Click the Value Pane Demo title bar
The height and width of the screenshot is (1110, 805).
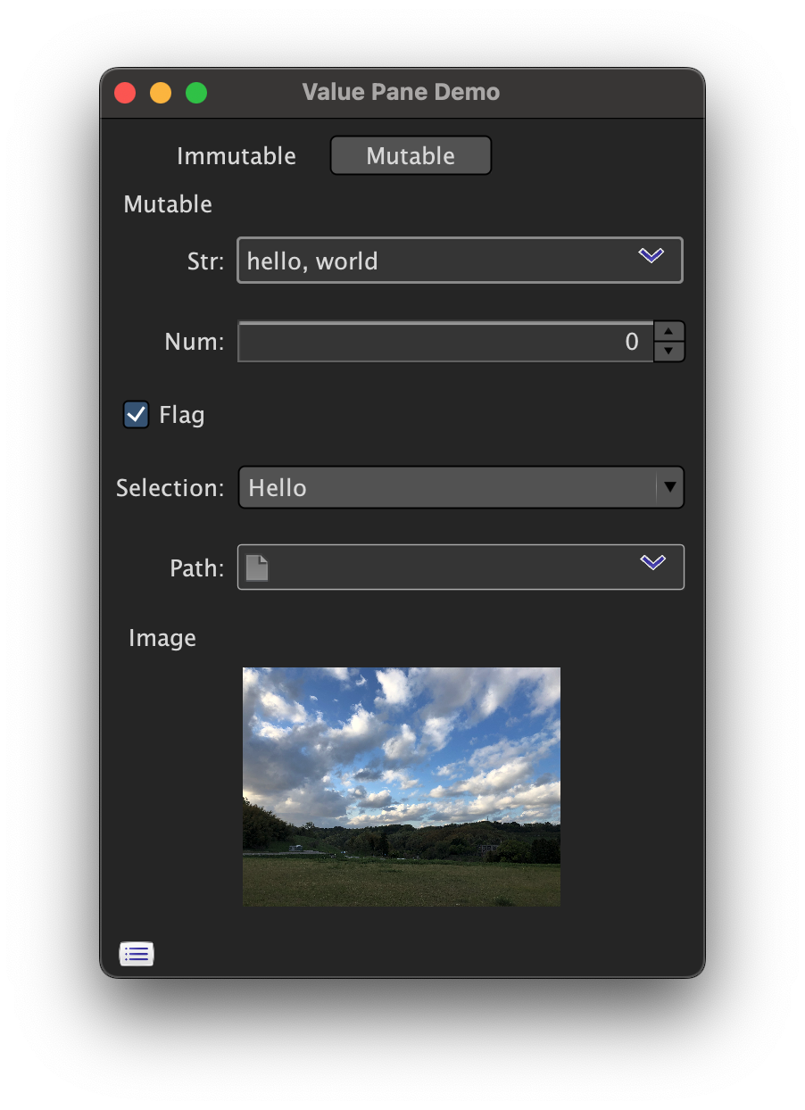coord(401,92)
